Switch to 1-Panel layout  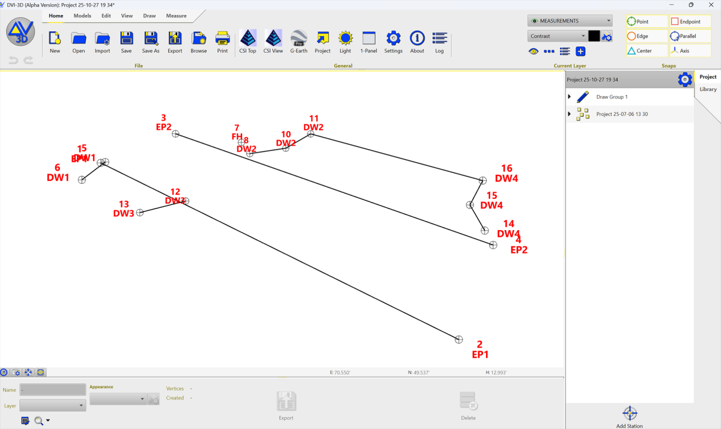369,38
